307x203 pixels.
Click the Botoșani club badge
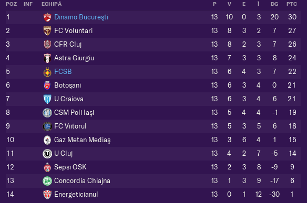[47, 86]
